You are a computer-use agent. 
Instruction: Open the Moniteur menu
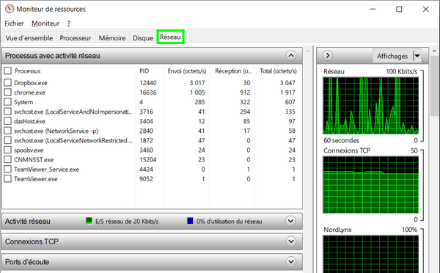(45, 23)
